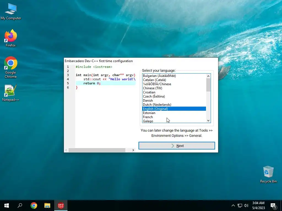
Task: Select Catalan (Català) language
Action: [x=174, y=80]
